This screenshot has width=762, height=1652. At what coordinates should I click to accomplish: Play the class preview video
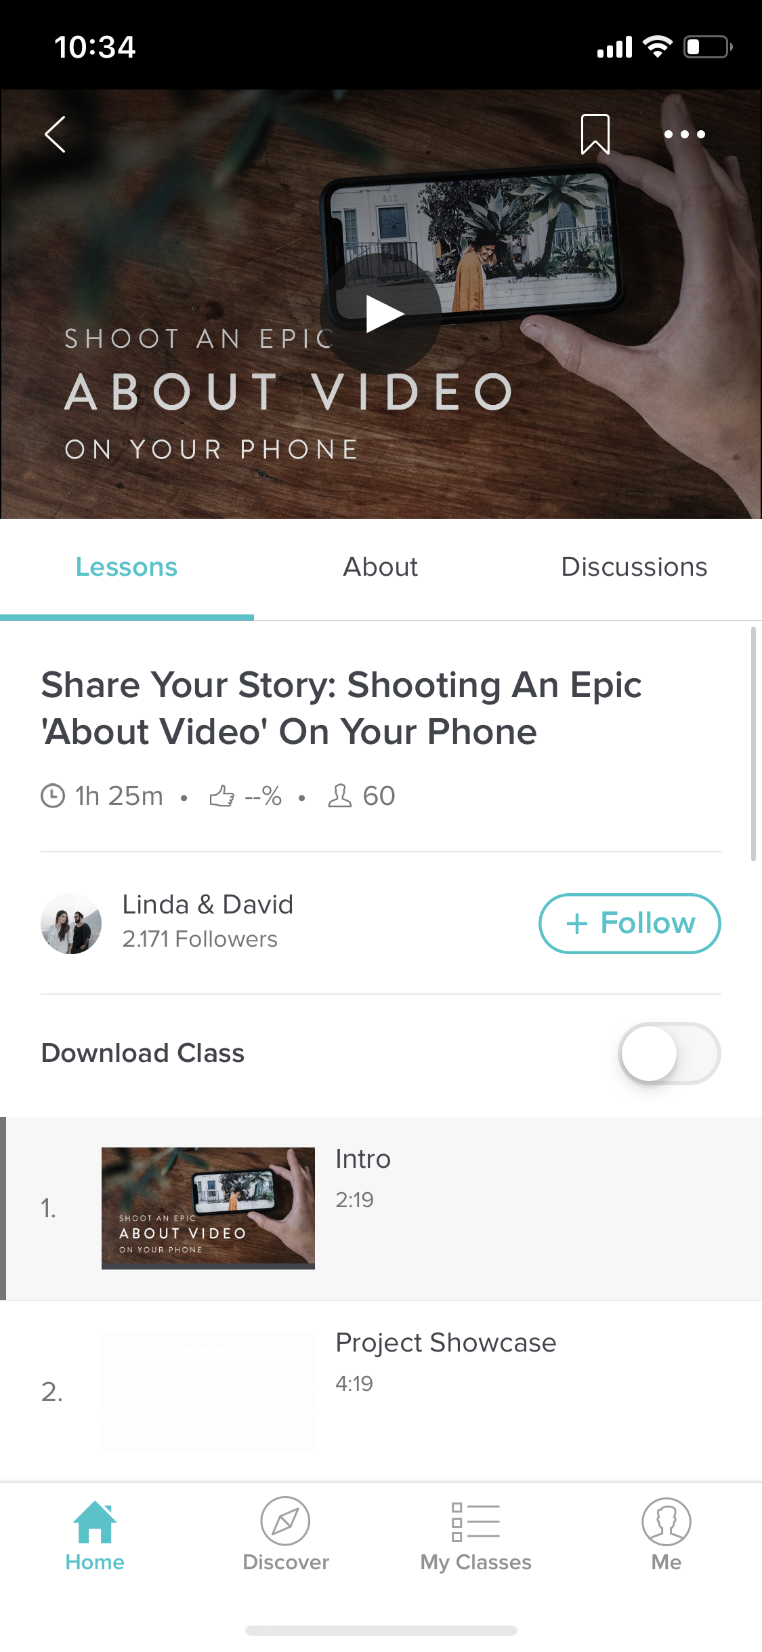[381, 314]
